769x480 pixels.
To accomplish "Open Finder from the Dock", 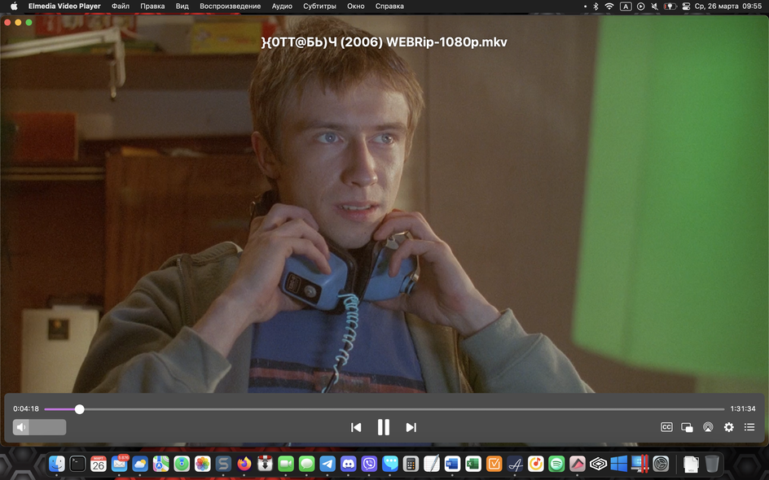I will click(x=56, y=464).
